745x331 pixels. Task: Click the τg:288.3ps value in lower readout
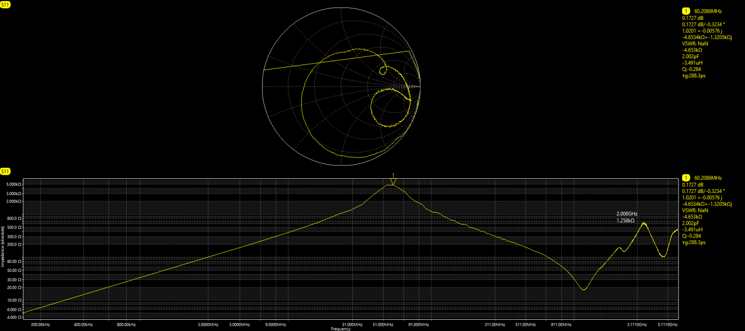(693, 242)
